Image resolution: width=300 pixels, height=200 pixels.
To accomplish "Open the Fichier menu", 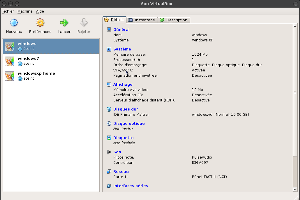I will tap(8, 11).
